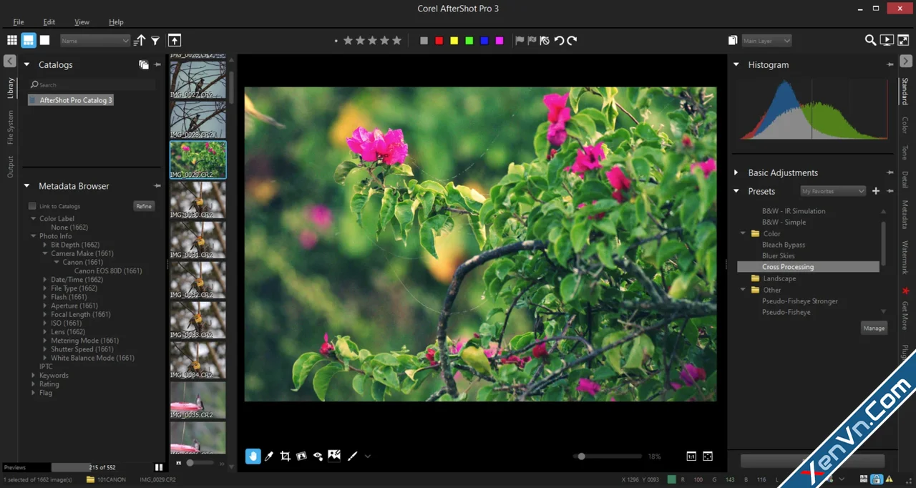Pin the Presets panel
The image size is (916, 488).
890,191
